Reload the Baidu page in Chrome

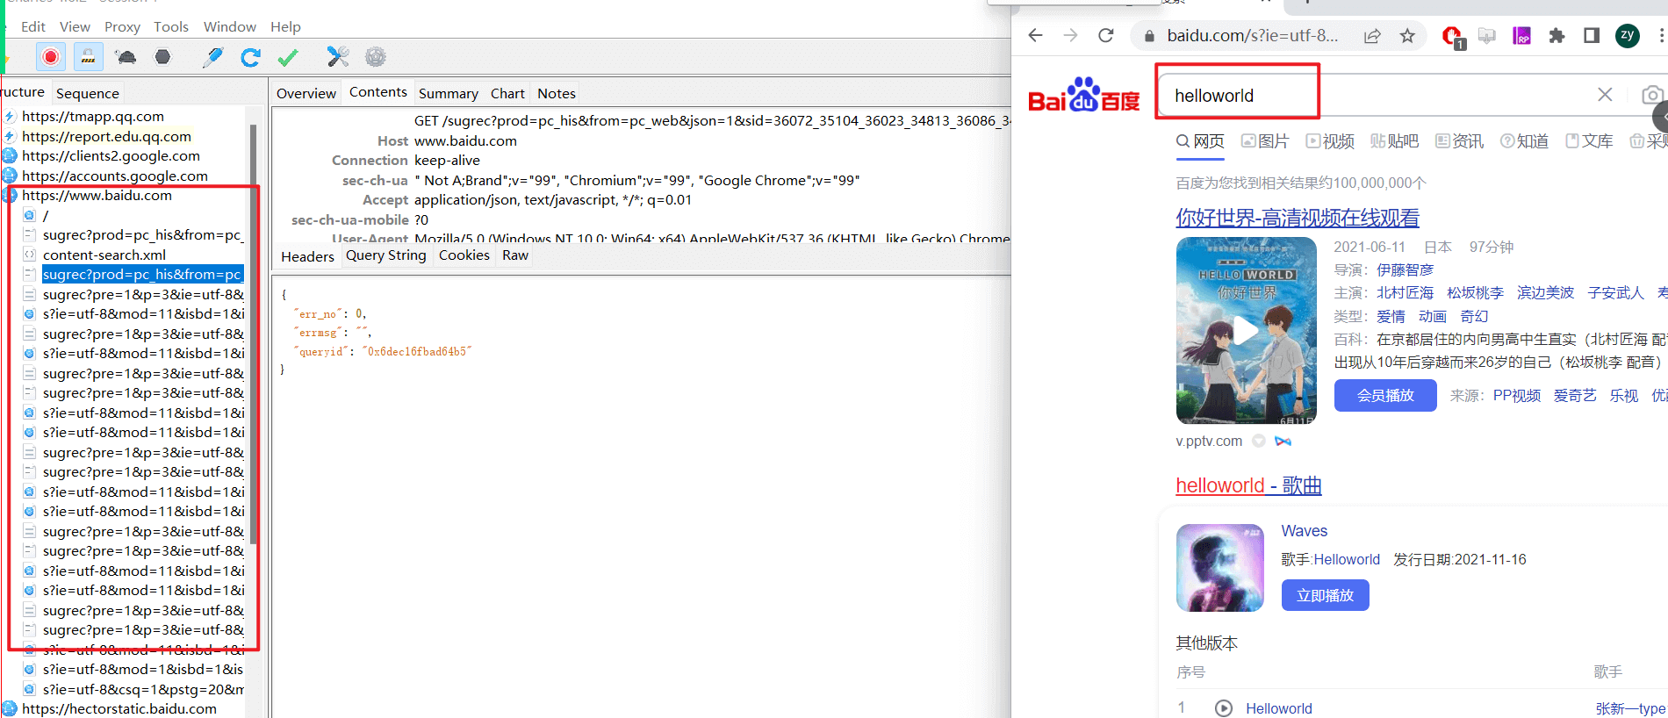coord(1106,35)
